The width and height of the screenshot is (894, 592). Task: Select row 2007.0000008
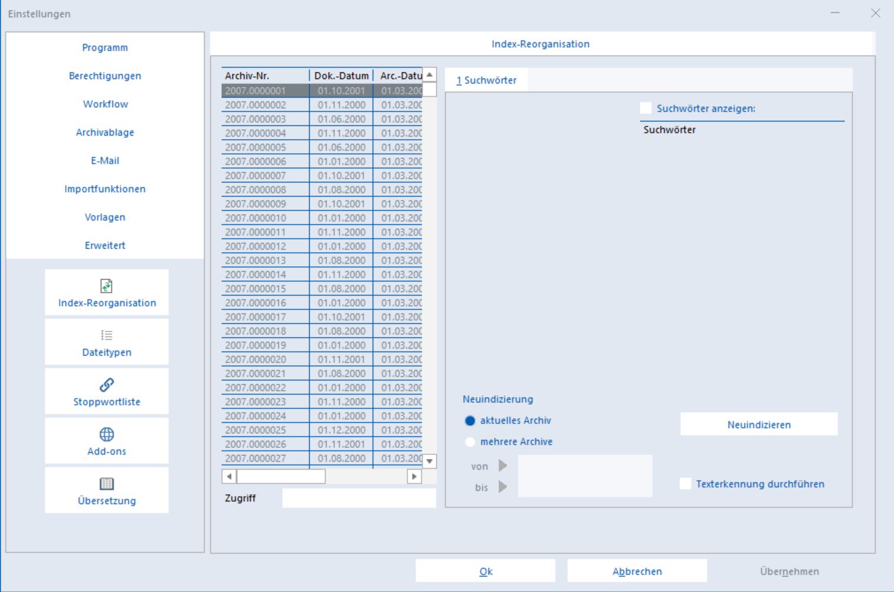click(x=322, y=190)
